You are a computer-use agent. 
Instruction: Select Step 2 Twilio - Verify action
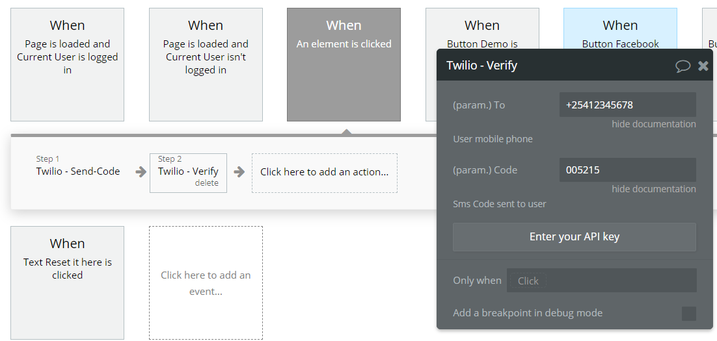coord(189,173)
